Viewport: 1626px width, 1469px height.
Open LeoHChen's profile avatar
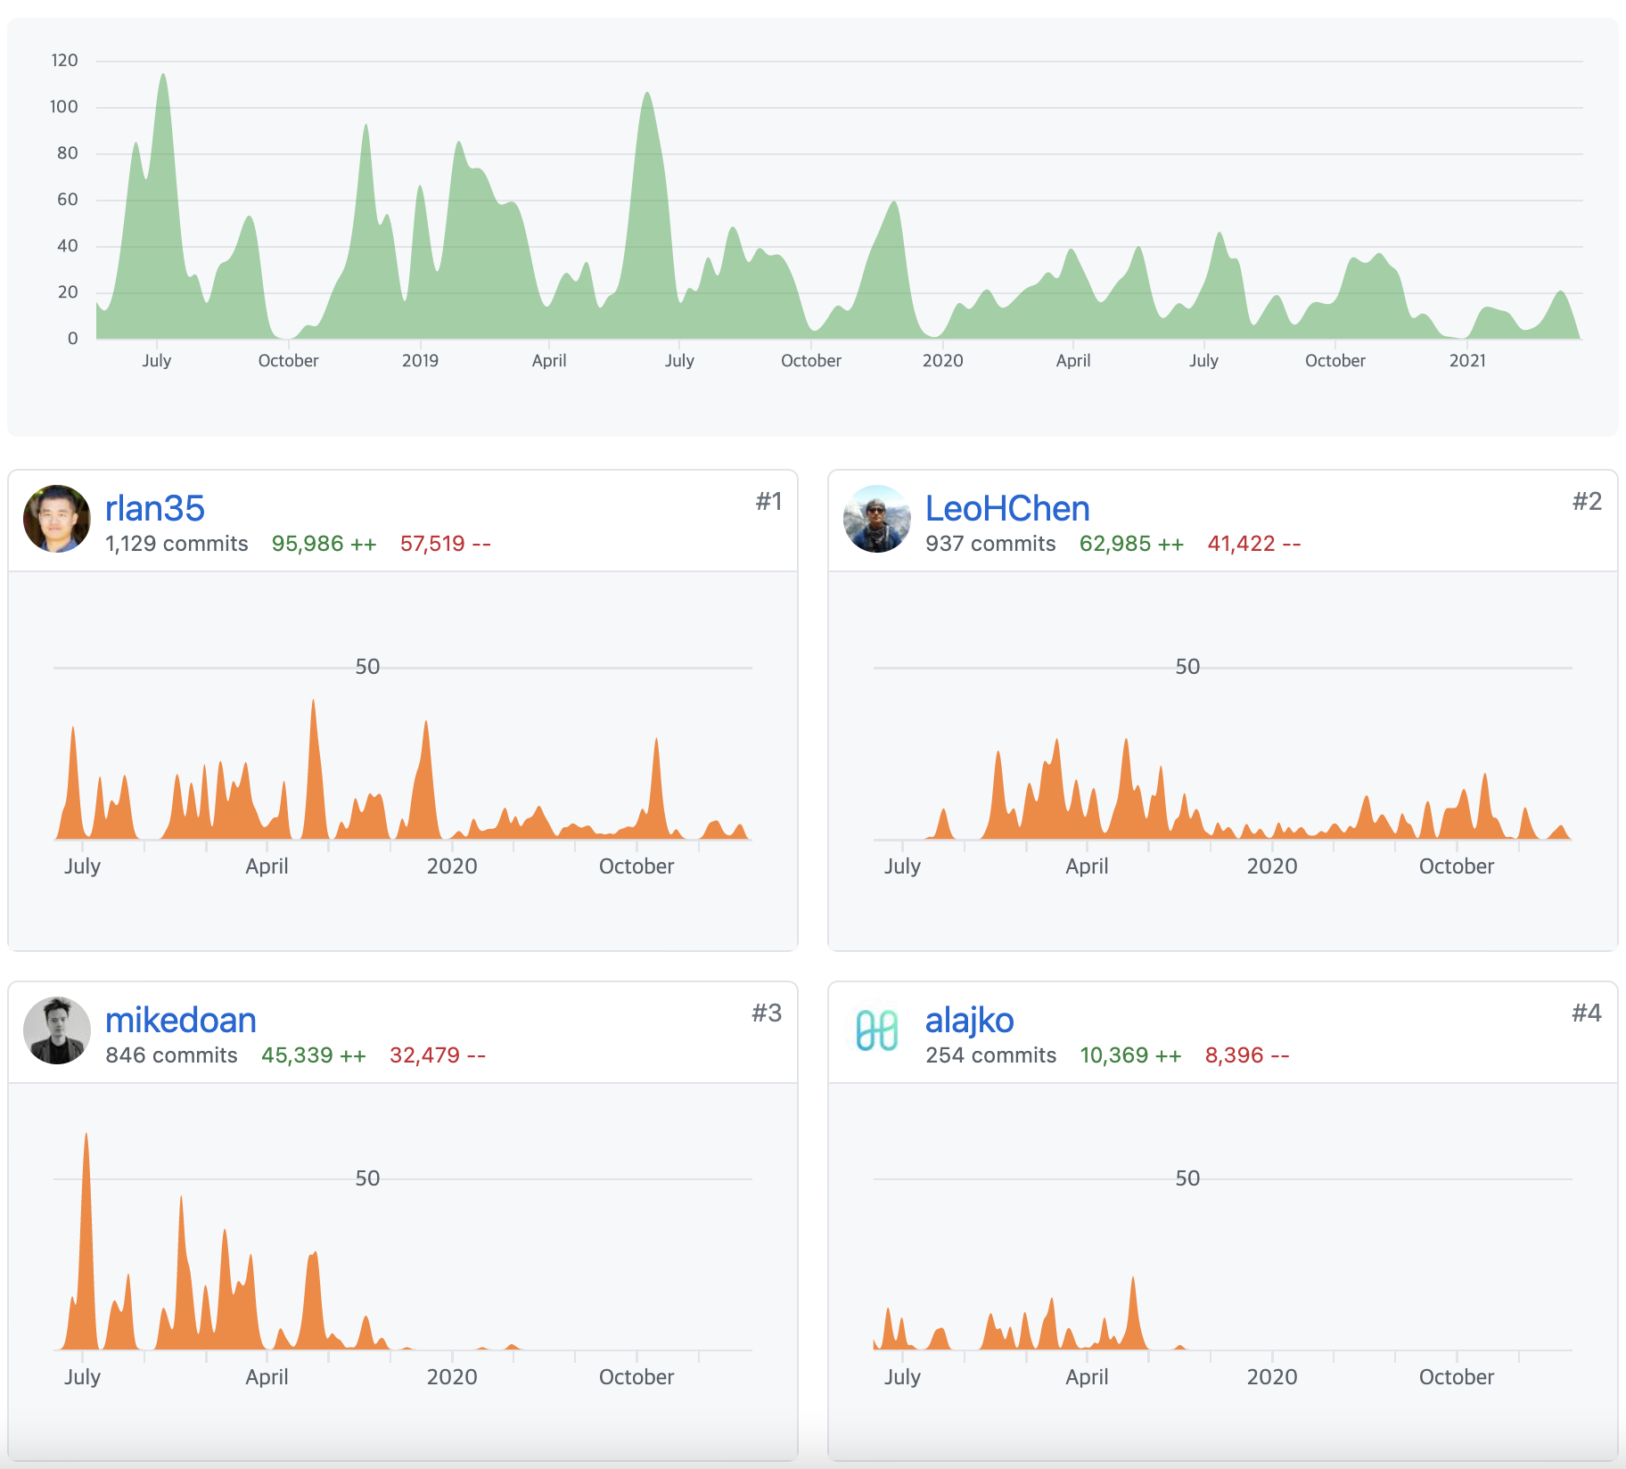click(x=877, y=519)
